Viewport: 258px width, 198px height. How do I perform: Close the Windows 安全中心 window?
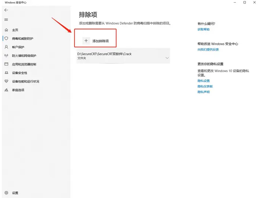click(x=254, y=3)
